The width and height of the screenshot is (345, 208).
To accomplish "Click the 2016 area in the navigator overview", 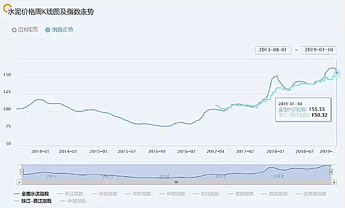I will (164, 176).
